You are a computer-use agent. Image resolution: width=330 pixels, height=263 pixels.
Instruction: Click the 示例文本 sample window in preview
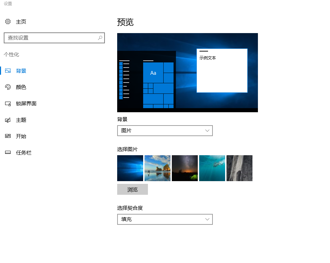pos(222,71)
